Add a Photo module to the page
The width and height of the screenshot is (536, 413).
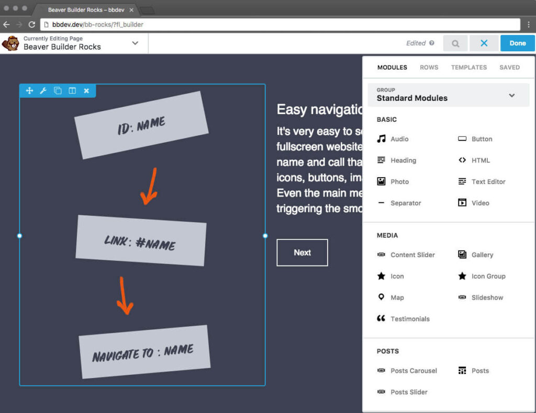click(399, 181)
